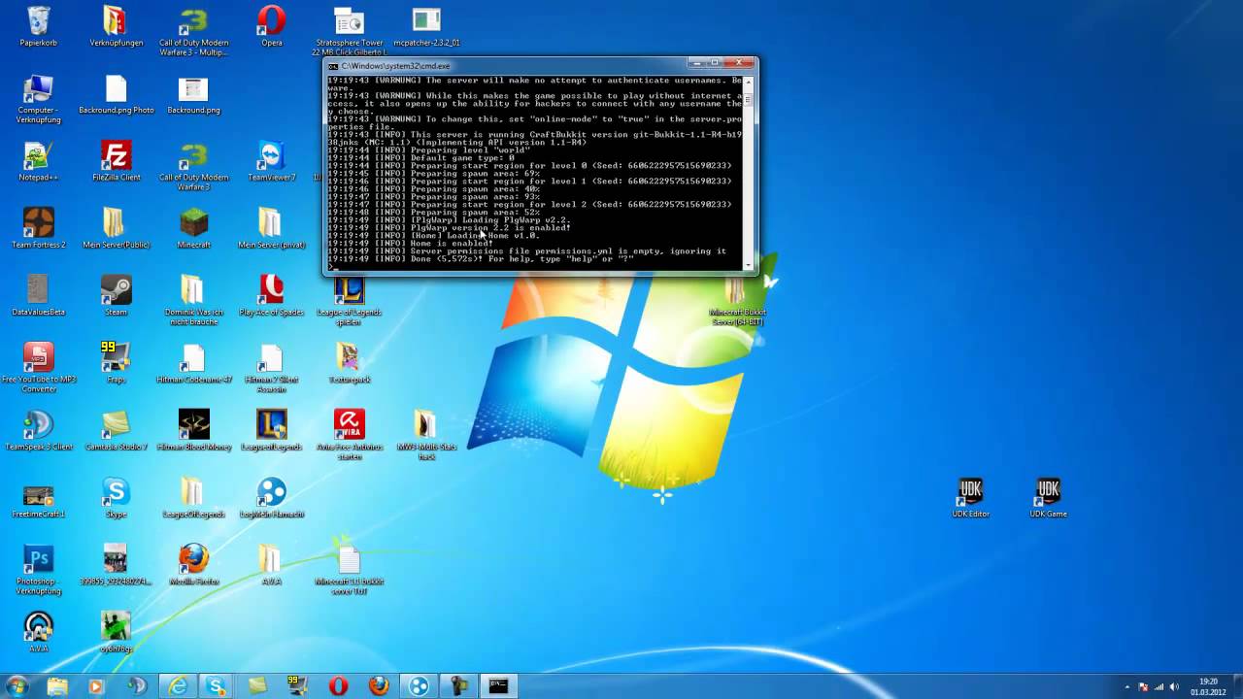Select the 399855 image file thumbnail
Image resolution: width=1243 pixels, height=699 pixels.
click(116, 565)
